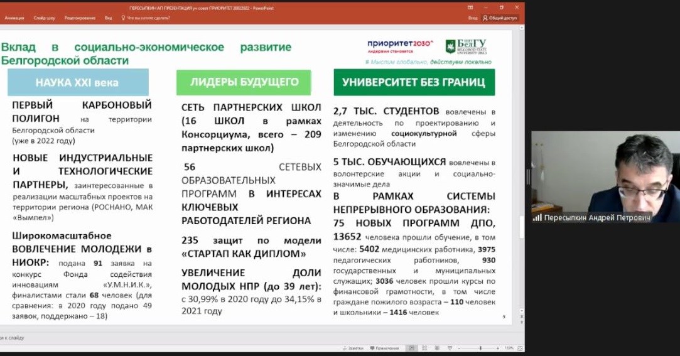The height and width of the screenshot is (356, 680).
Task: Click the Общий доступ share button
Action: tap(502, 18)
